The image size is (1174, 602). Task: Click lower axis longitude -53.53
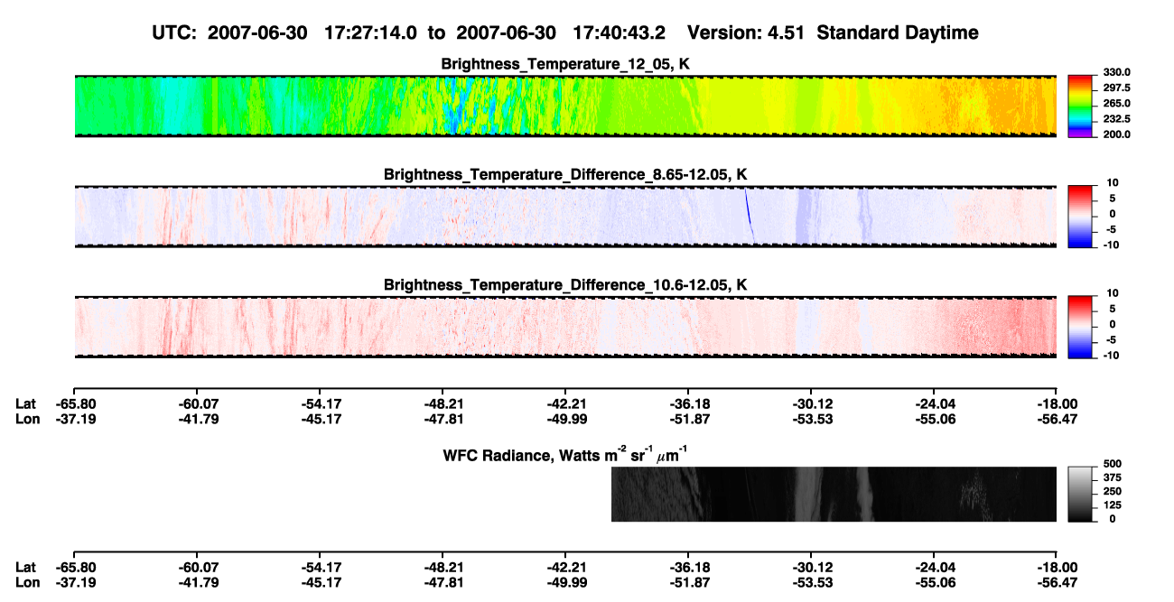coord(811,581)
